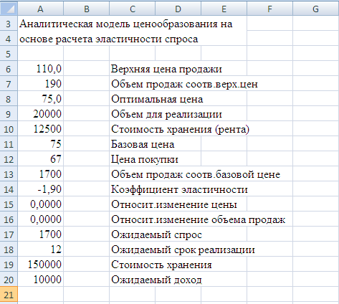Click label 'Верхняя цена продажи'
Image resolution: width=339 pixels, height=304 pixels.
click(166, 69)
